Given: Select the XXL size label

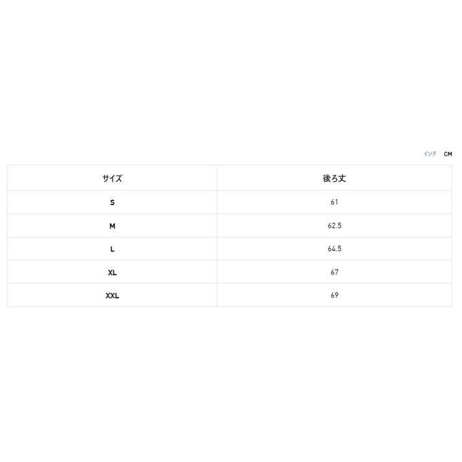Looking at the screenshot, I should coord(112,296).
